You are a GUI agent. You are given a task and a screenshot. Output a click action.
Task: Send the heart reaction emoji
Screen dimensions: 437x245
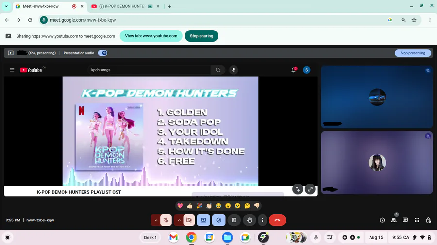(180, 206)
